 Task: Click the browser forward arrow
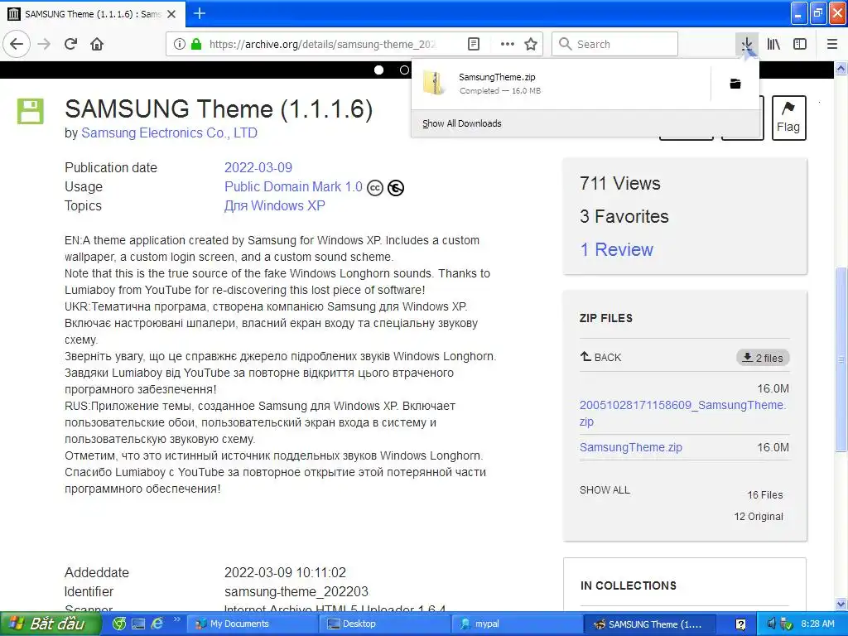click(x=44, y=44)
